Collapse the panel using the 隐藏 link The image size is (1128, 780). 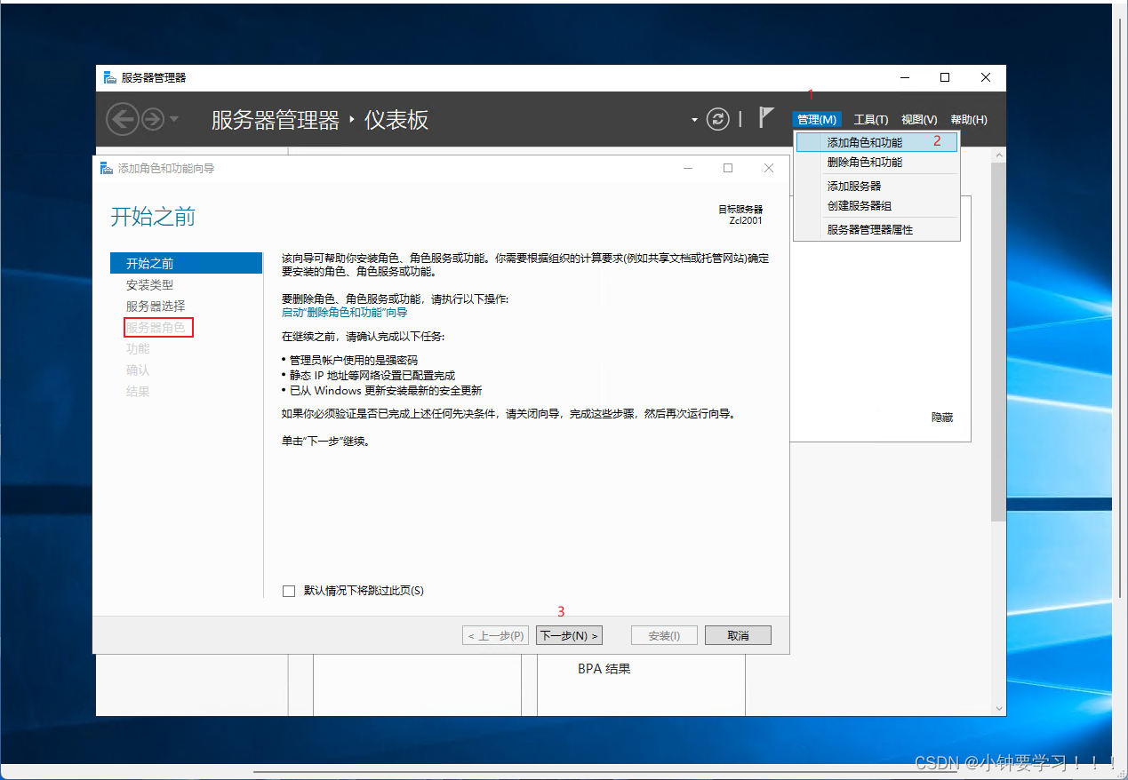(x=941, y=417)
